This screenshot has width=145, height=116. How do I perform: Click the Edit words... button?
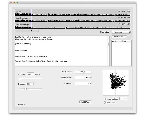(x=120, y=37)
